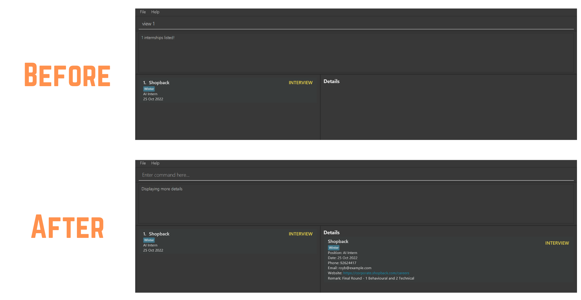
Task: Click 'Phone: 92624417' line
Action: coord(342,263)
